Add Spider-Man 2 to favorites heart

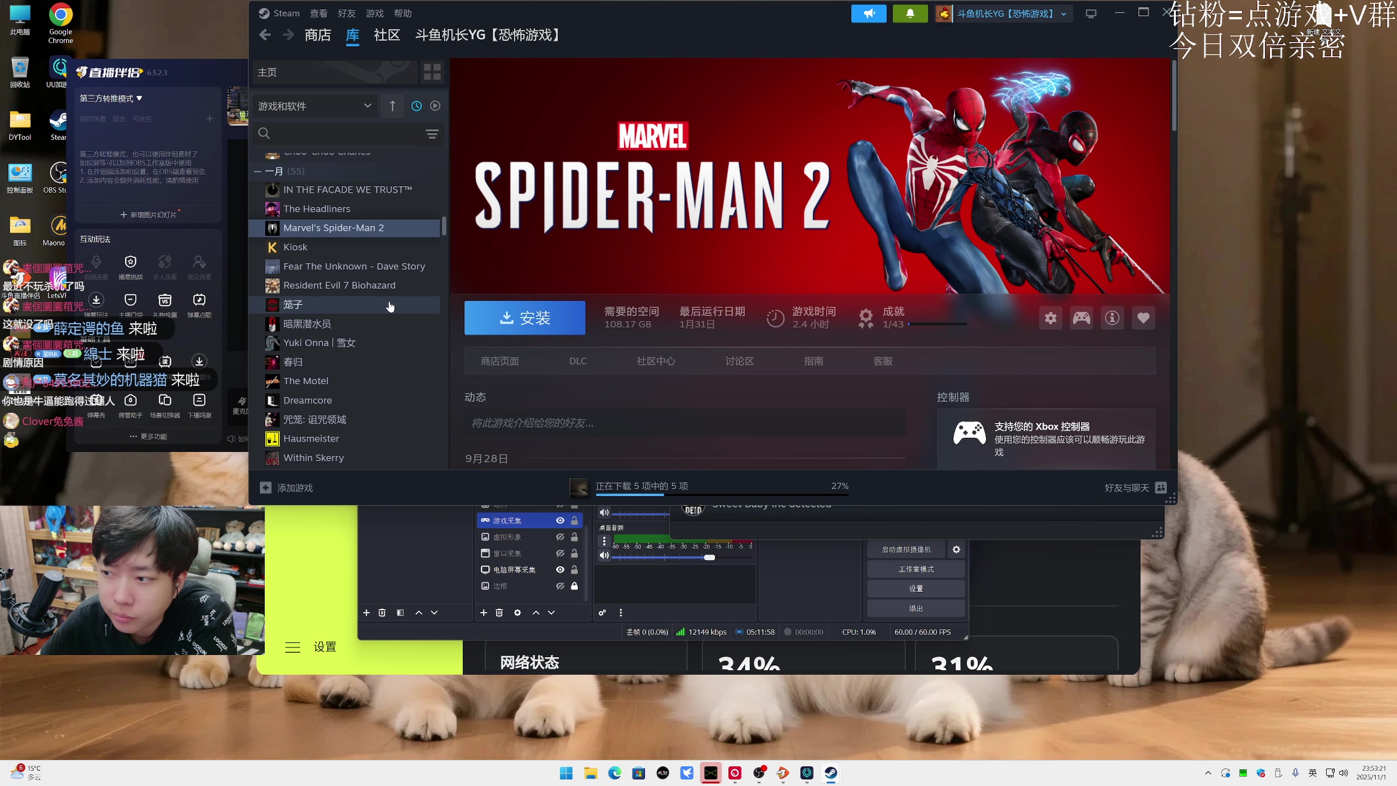[1143, 318]
